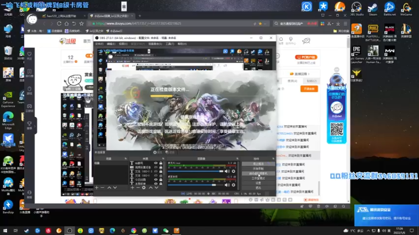This screenshot has width=419, height=235.
Task: Toggle the eye icon on the fifth source row (今日…)
Action: (156, 180)
